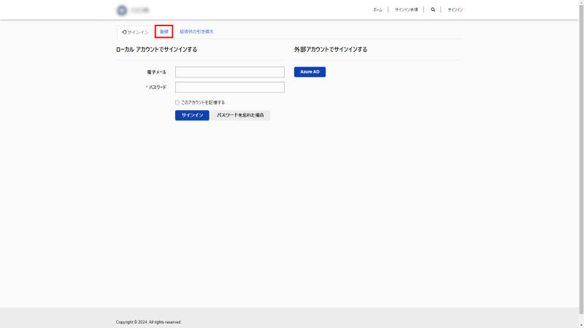
Task: Enable the このアカウントを記憶する checkbox
Action: click(177, 103)
